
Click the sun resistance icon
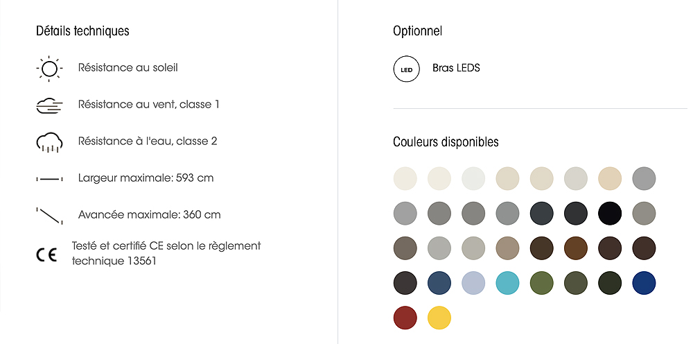coord(49,68)
